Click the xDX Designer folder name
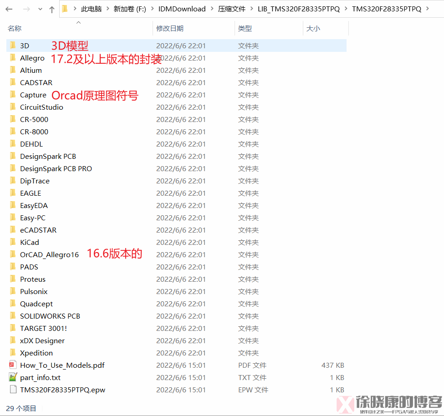This screenshot has width=444, height=416. [x=42, y=341]
